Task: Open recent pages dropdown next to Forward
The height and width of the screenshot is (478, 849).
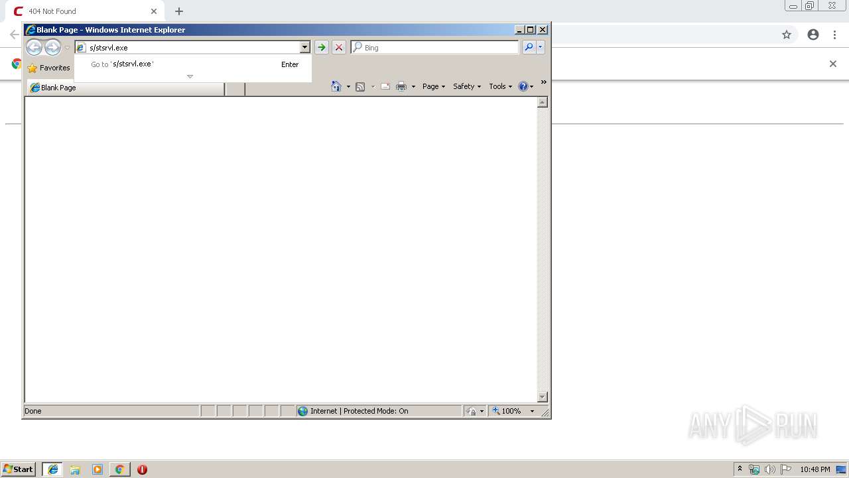Action: point(67,48)
